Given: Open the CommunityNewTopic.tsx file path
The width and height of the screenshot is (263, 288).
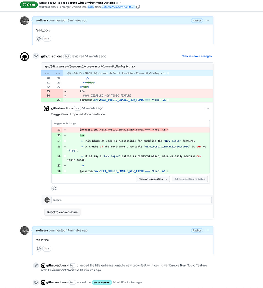Looking at the screenshot, I should 90,67.
